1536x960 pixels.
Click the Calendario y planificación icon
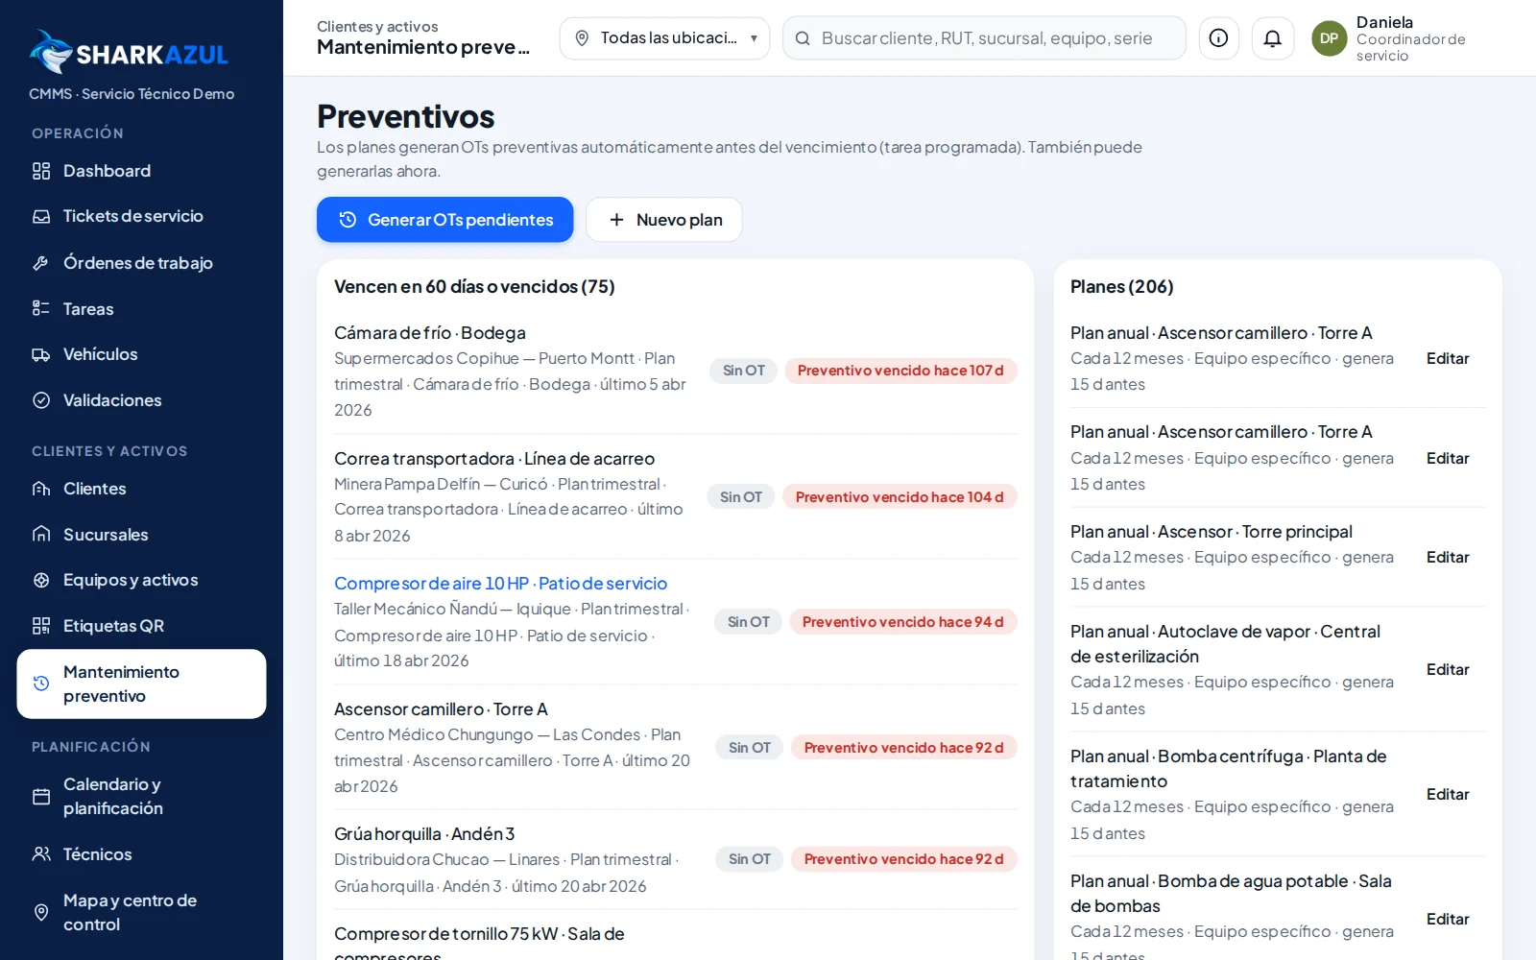click(x=41, y=797)
